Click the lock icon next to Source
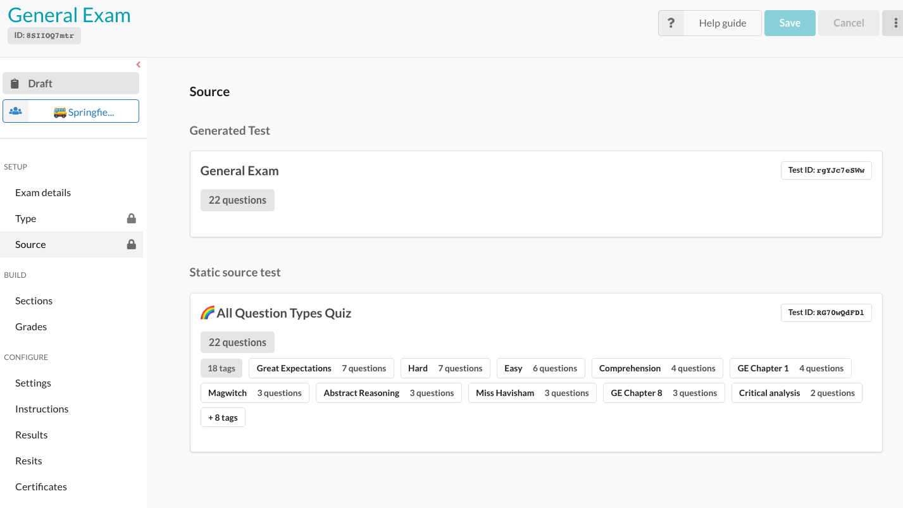The width and height of the screenshot is (903, 508). pyautogui.click(x=132, y=245)
